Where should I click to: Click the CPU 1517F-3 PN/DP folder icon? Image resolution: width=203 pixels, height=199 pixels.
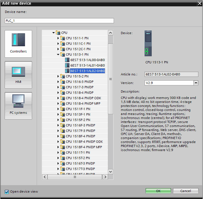[63, 131]
